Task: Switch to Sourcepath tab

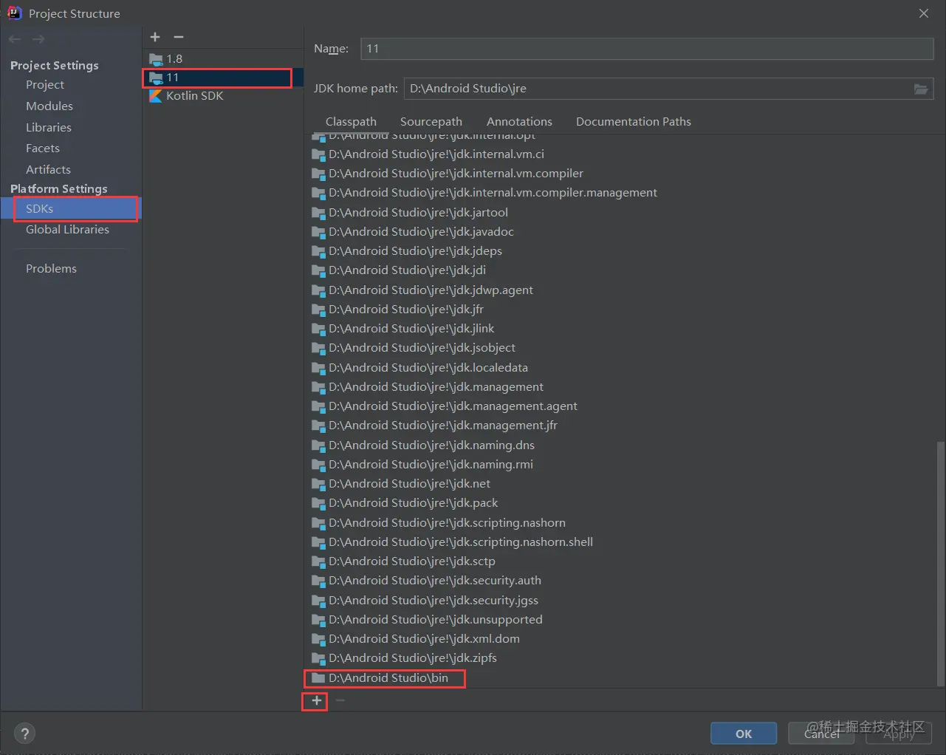Action: [x=431, y=122]
